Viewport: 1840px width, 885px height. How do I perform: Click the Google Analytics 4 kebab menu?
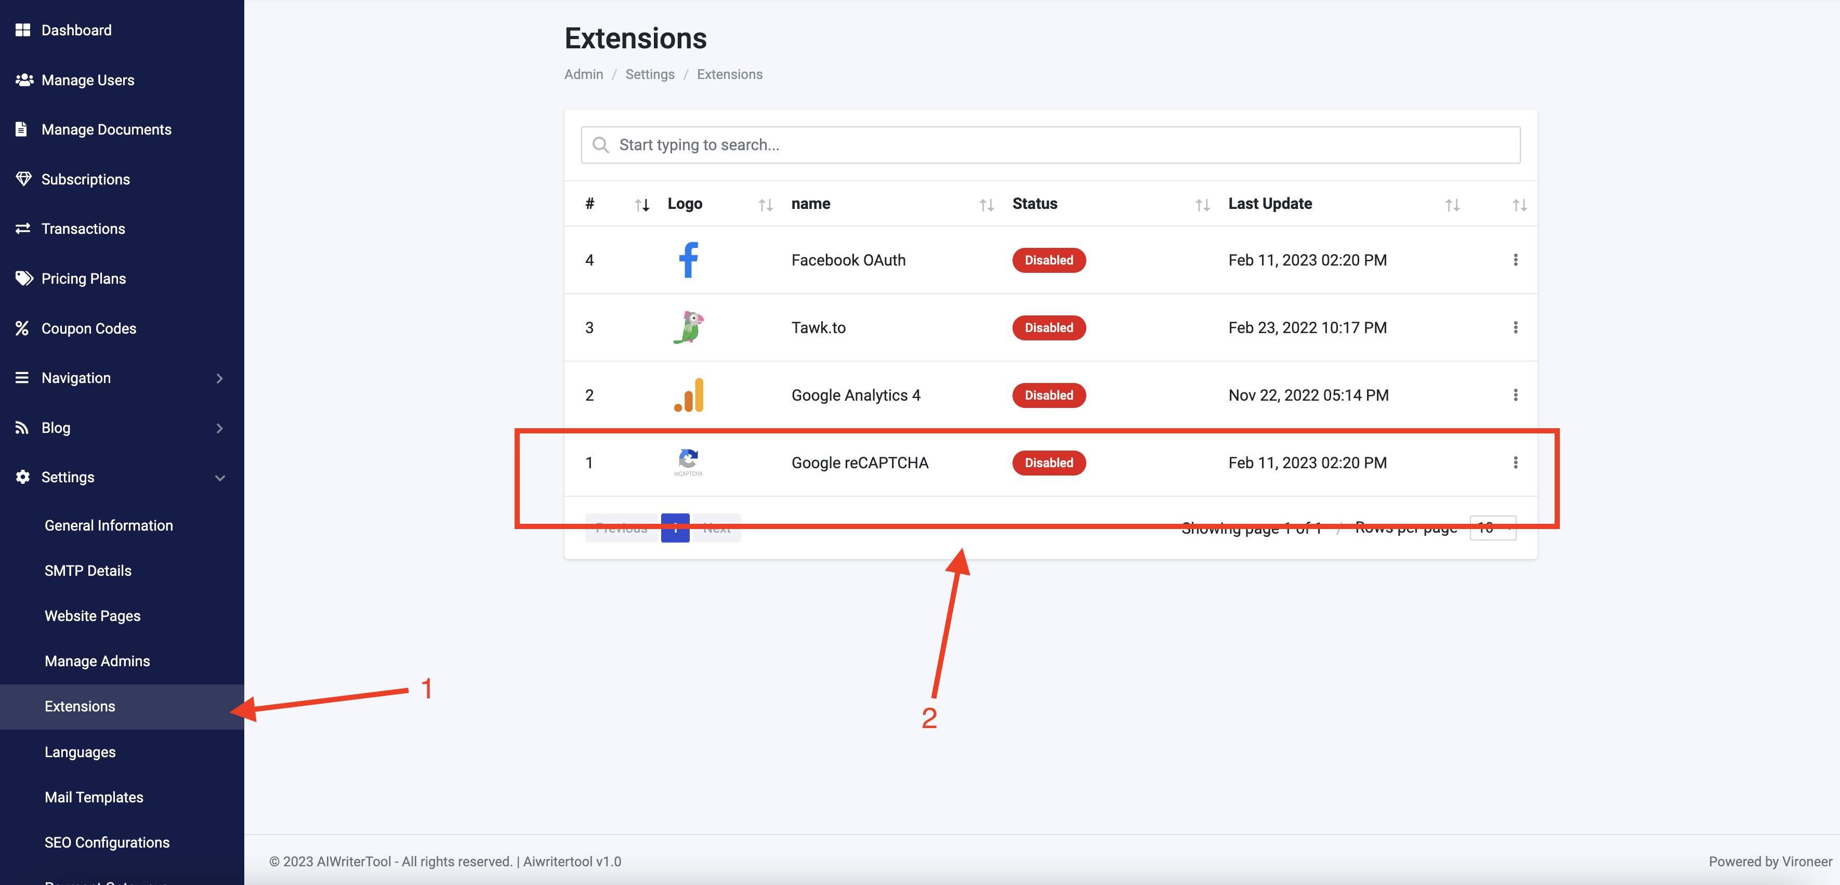point(1515,395)
